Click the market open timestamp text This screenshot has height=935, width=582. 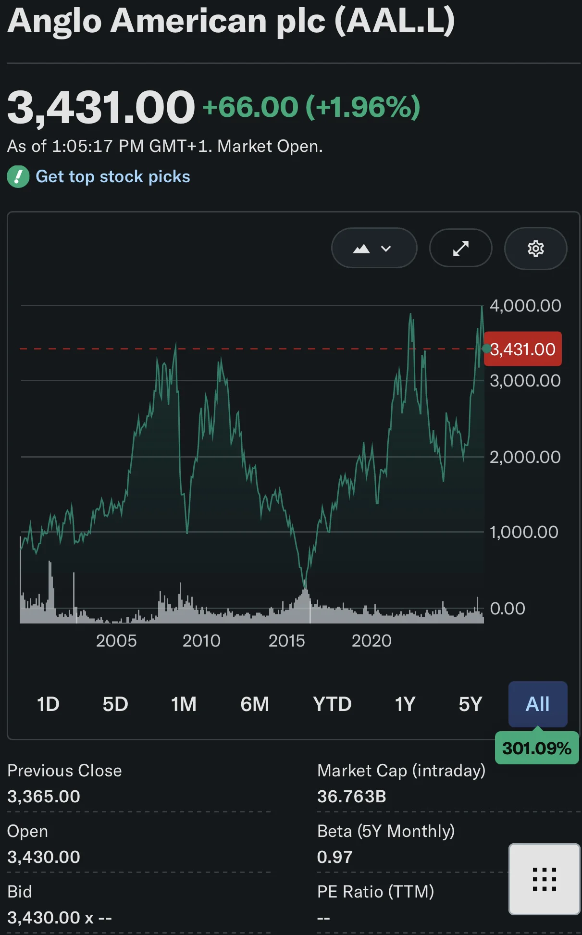[x=165, y=146]
